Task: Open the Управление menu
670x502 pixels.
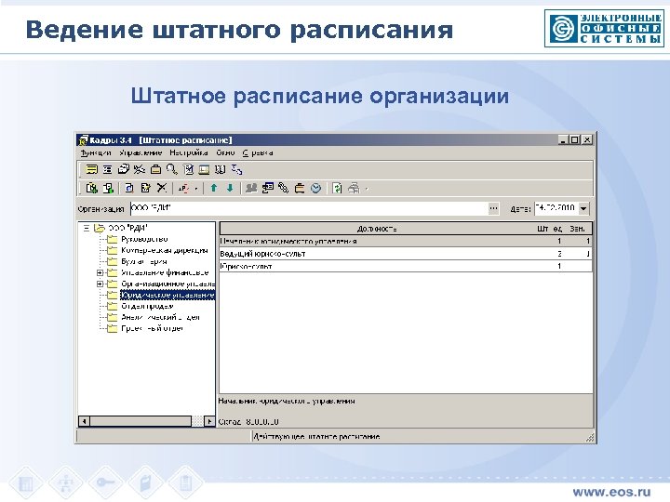Action: tap(141, 152)
